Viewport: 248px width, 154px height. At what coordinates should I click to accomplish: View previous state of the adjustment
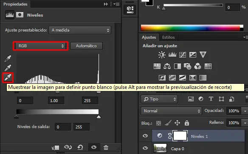point(68,147)
